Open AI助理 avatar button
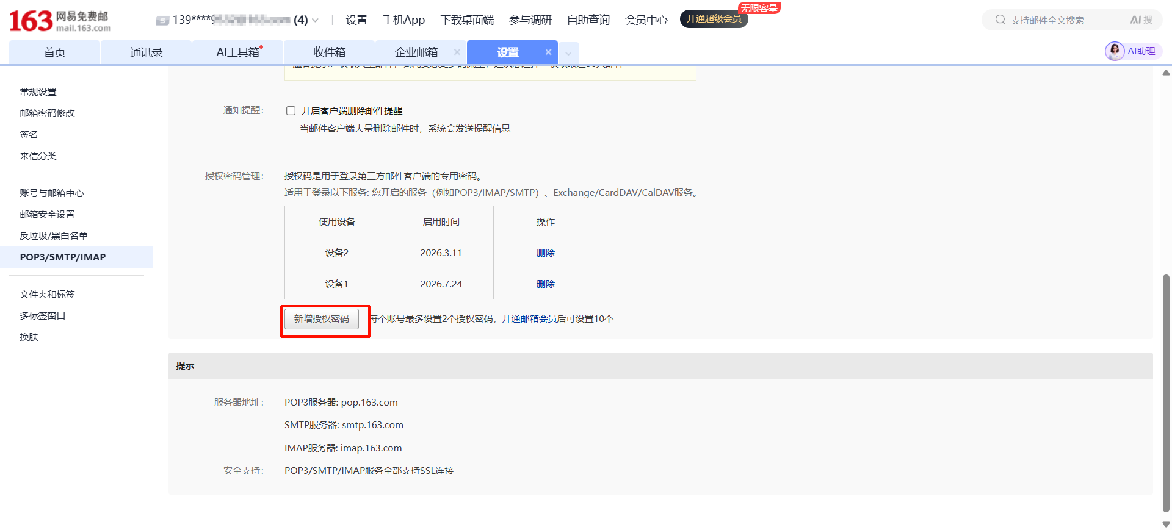Screen dimensions: 1172x530 coord(1133,51)
